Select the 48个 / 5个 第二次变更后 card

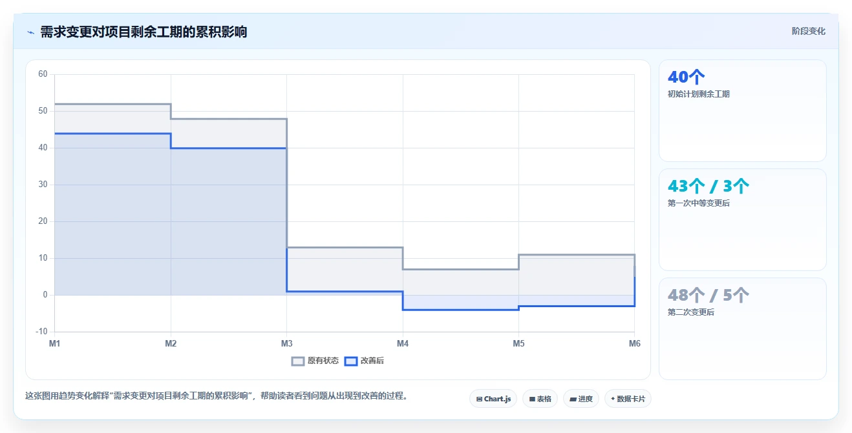742,328
